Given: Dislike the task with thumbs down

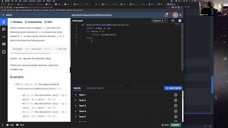Looking at the screenshot, I should 17,125.
